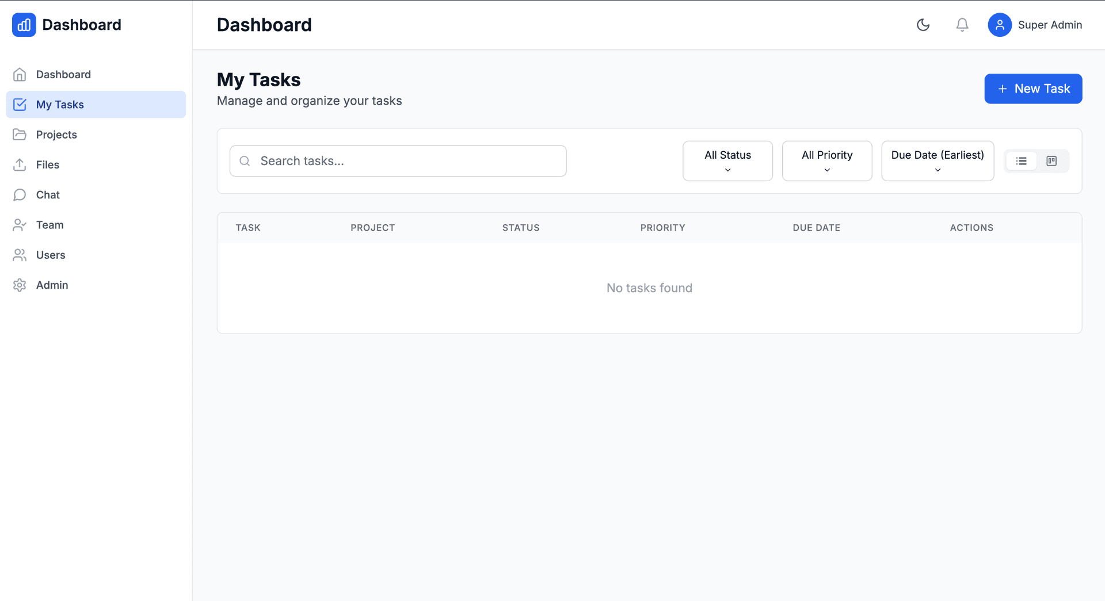This screenshot has height=601, width=1105.
Task: Open the notifications bell
Action: 961,25
